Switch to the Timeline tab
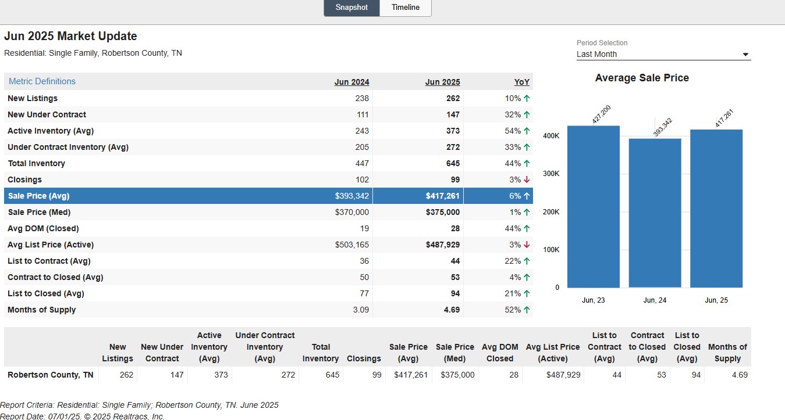Screen dimensions: 785x420 click(x=406, y=8)
